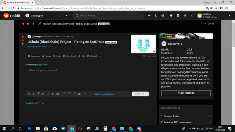Viewport: 235px width, 132px height.
Task: Apply Strikethrough formatting in comment editor
Action: (x=43, y=94)
